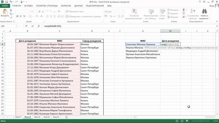Switch to the ФОРМУЛЫ tab
Screen dimensions: 219x123
(66, 6)
